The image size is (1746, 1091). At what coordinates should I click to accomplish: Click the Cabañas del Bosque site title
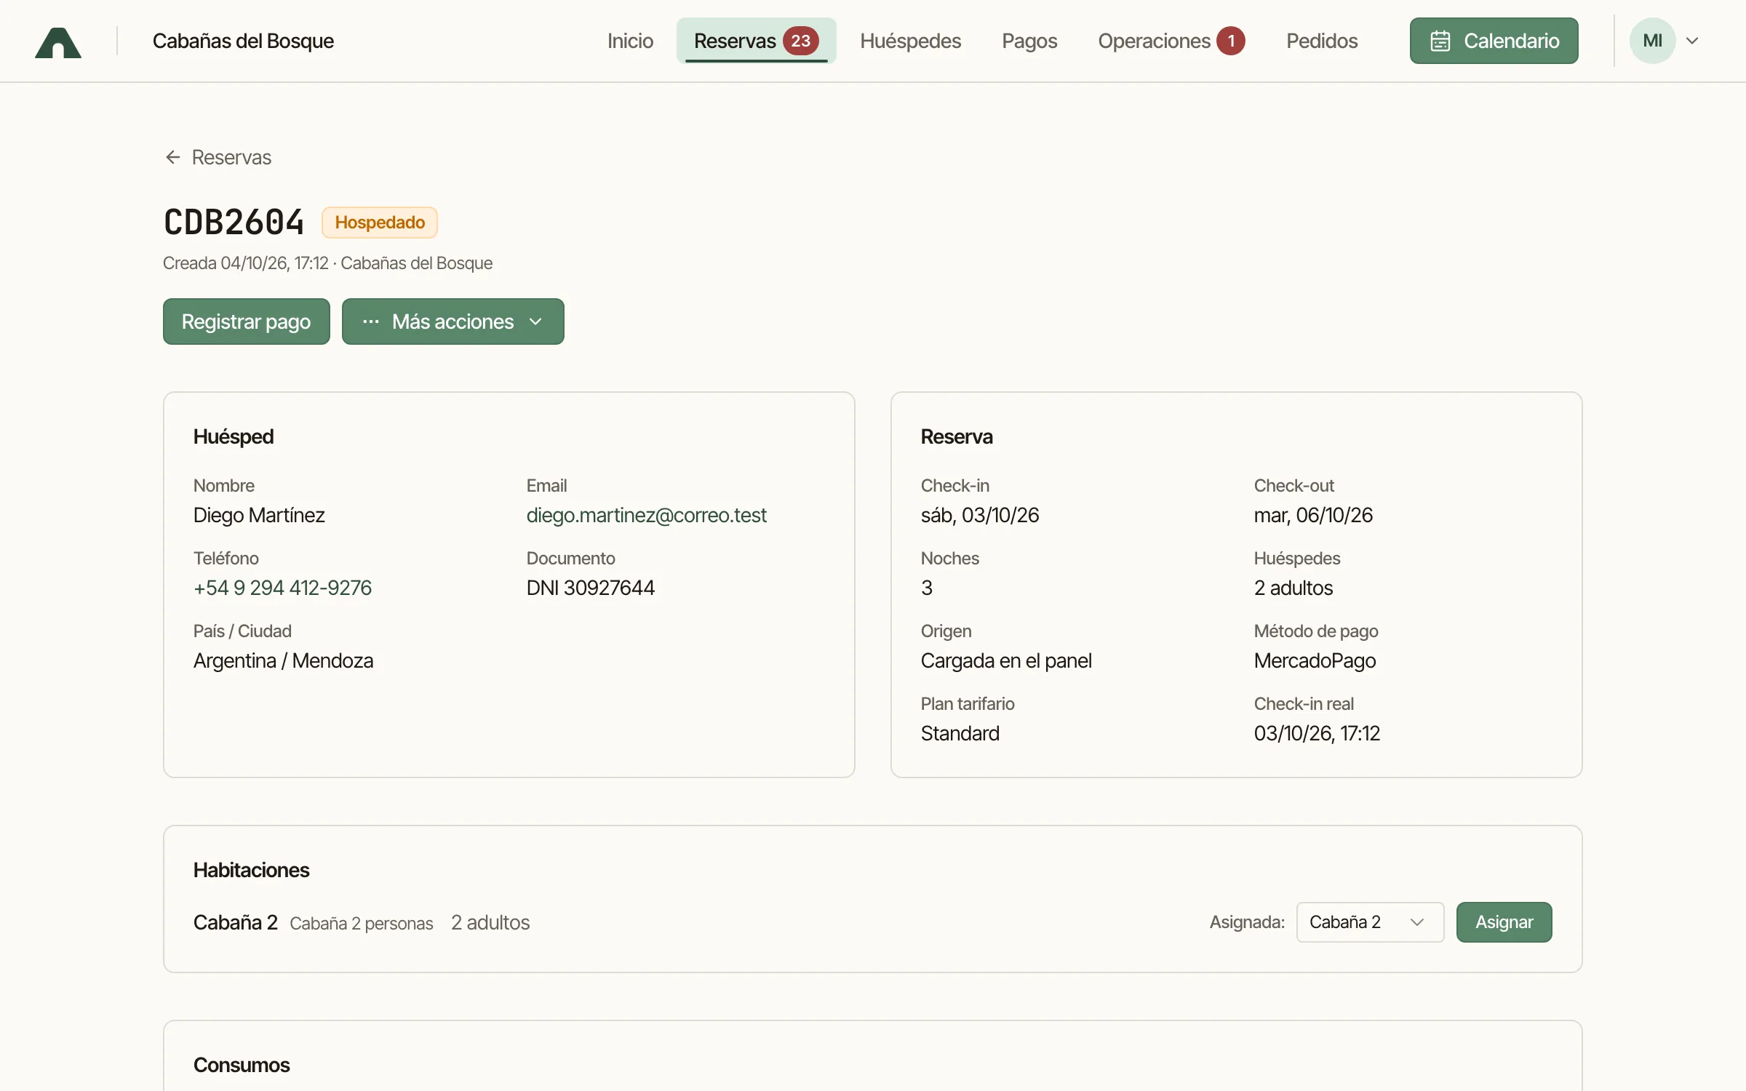click(x=243, y=41)
